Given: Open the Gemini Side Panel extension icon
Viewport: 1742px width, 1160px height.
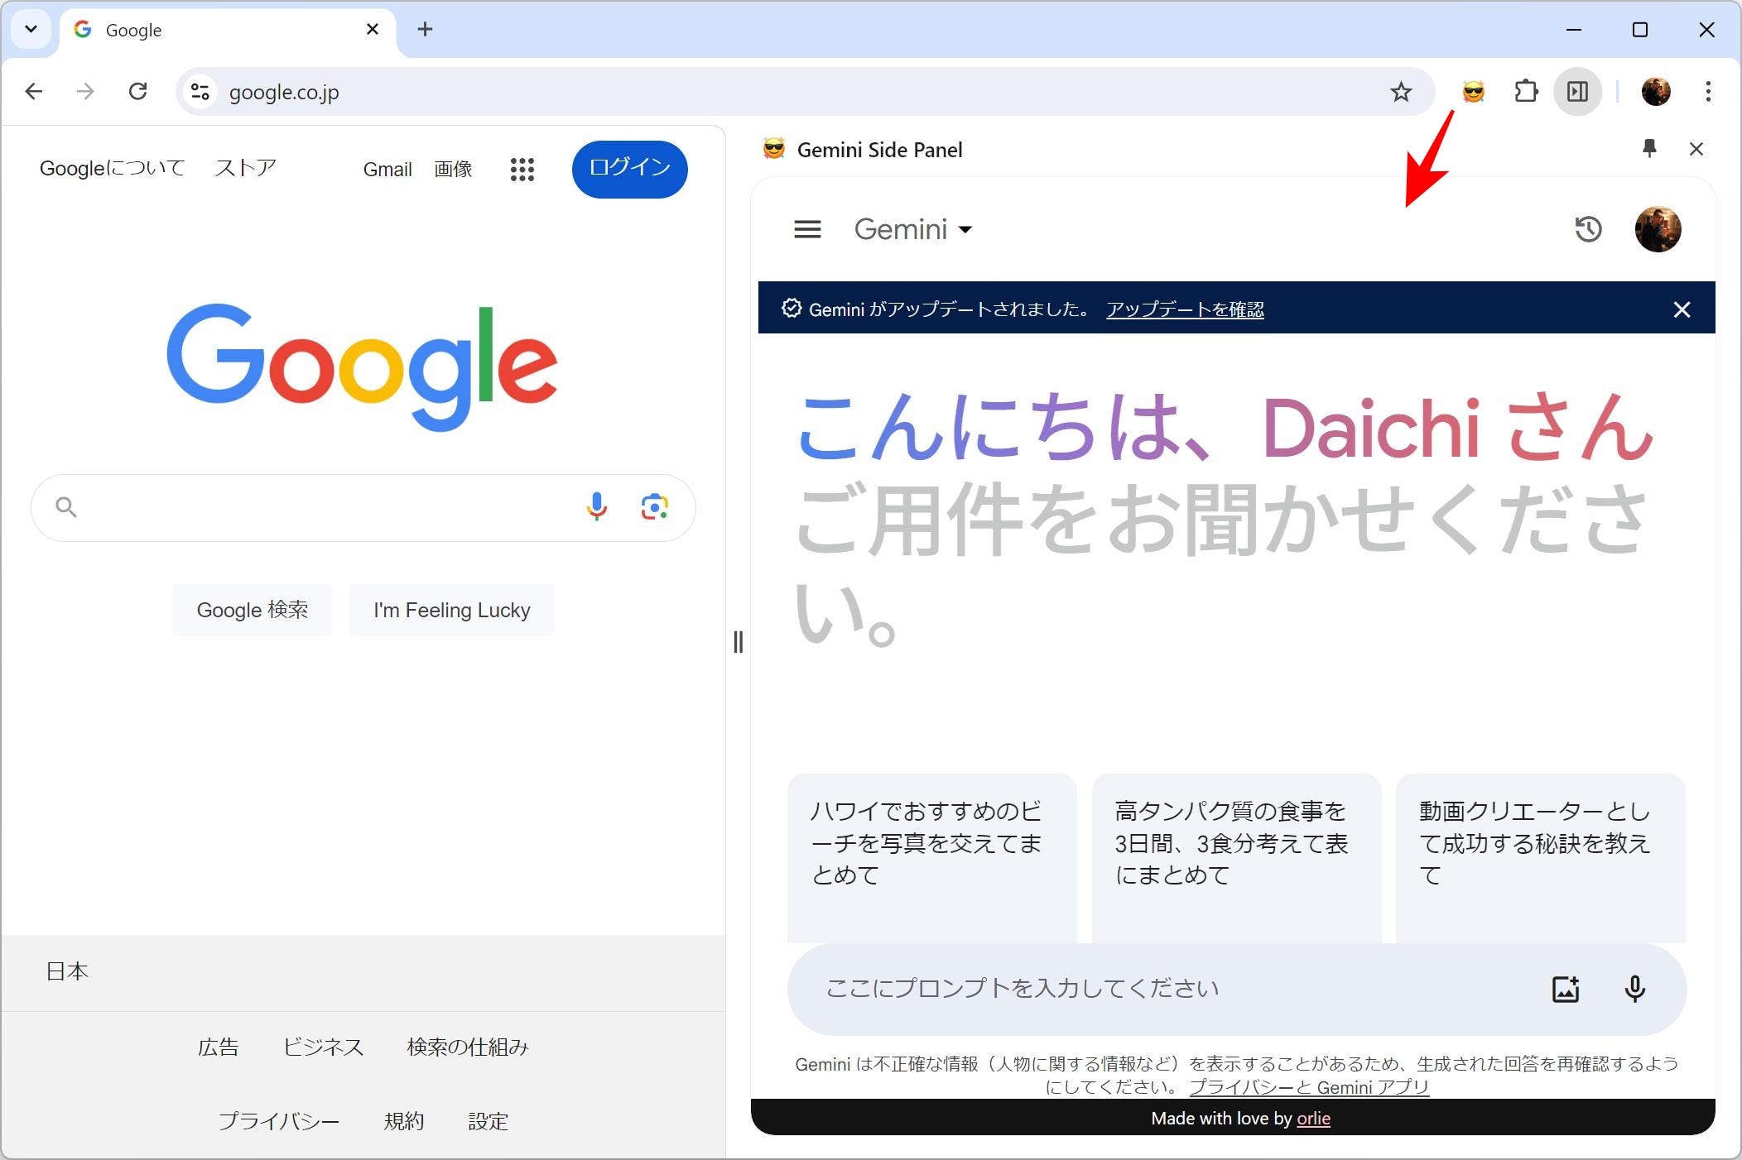Looking at the screenshot, I should 1473,92.
